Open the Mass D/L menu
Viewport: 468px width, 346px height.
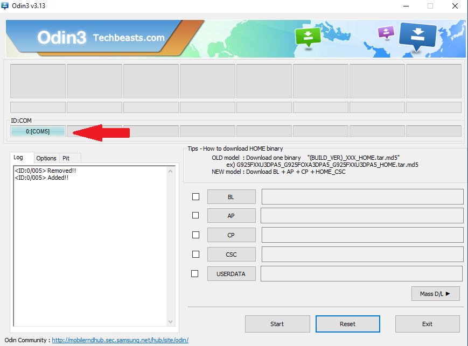click(436, 294)
